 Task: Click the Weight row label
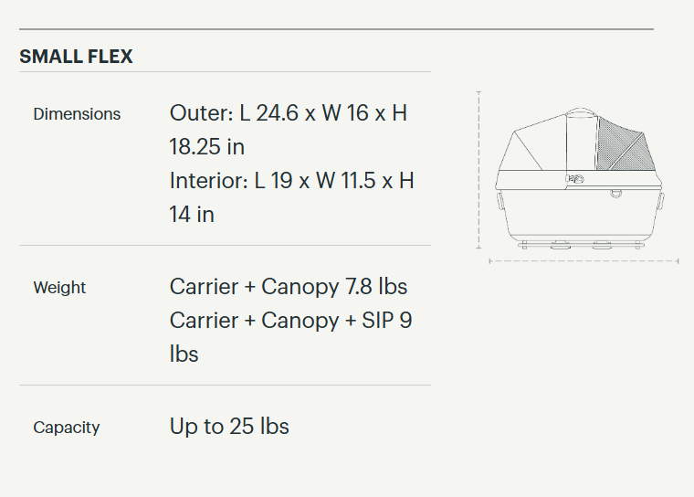pyautogui.click(x=59, y=288)
